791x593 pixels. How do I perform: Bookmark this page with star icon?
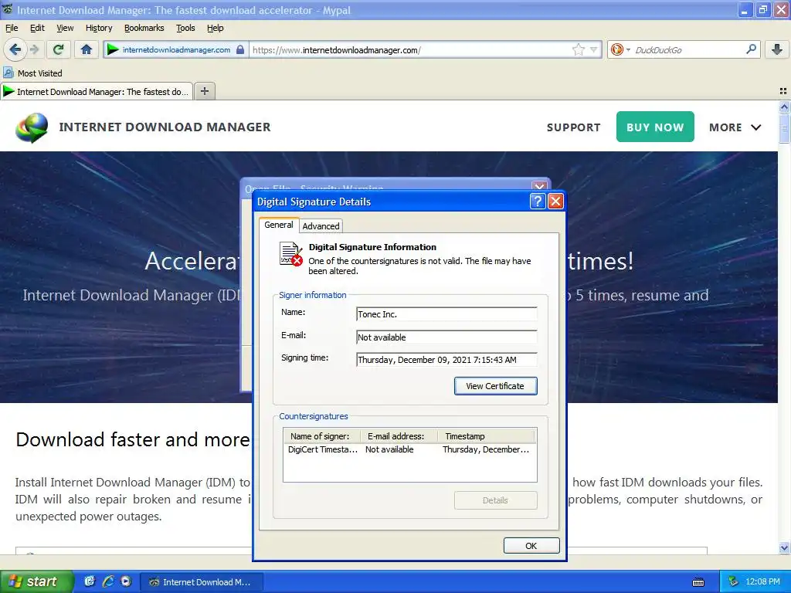coord(578,49)
